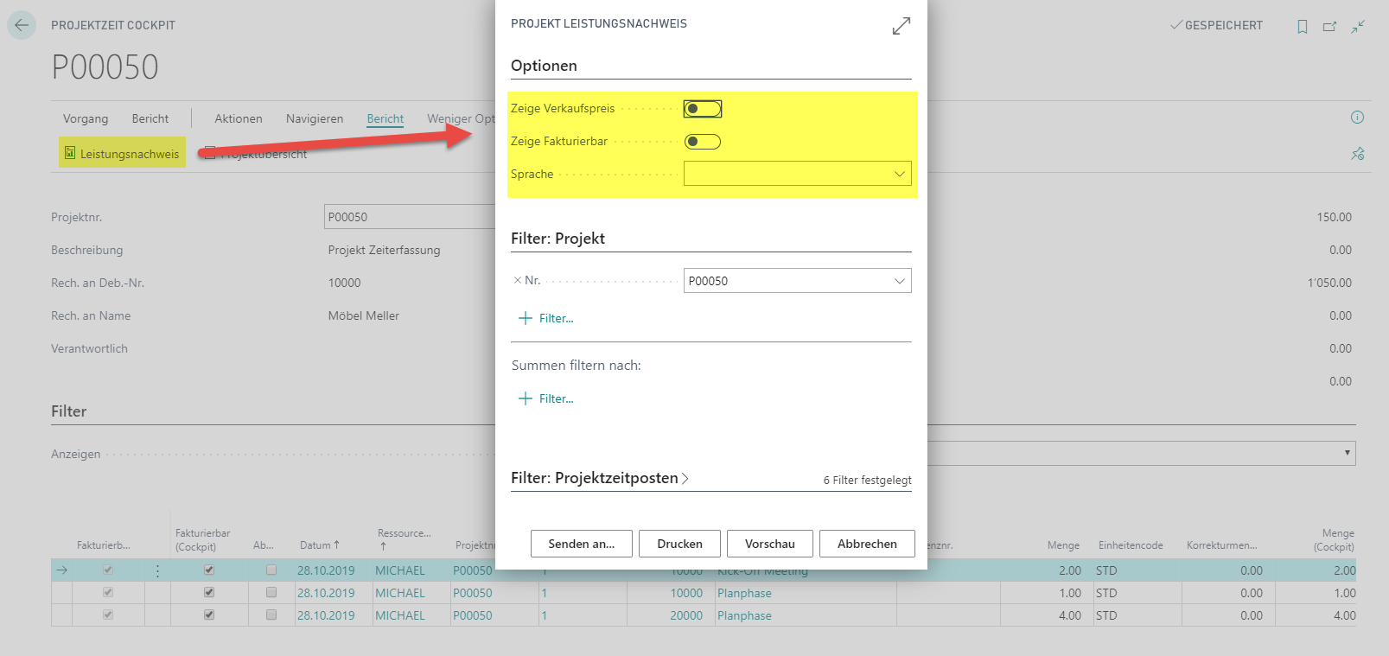Click the Senden an... button
Viewport: 1389px width, 656px height.
click(582, 544)
